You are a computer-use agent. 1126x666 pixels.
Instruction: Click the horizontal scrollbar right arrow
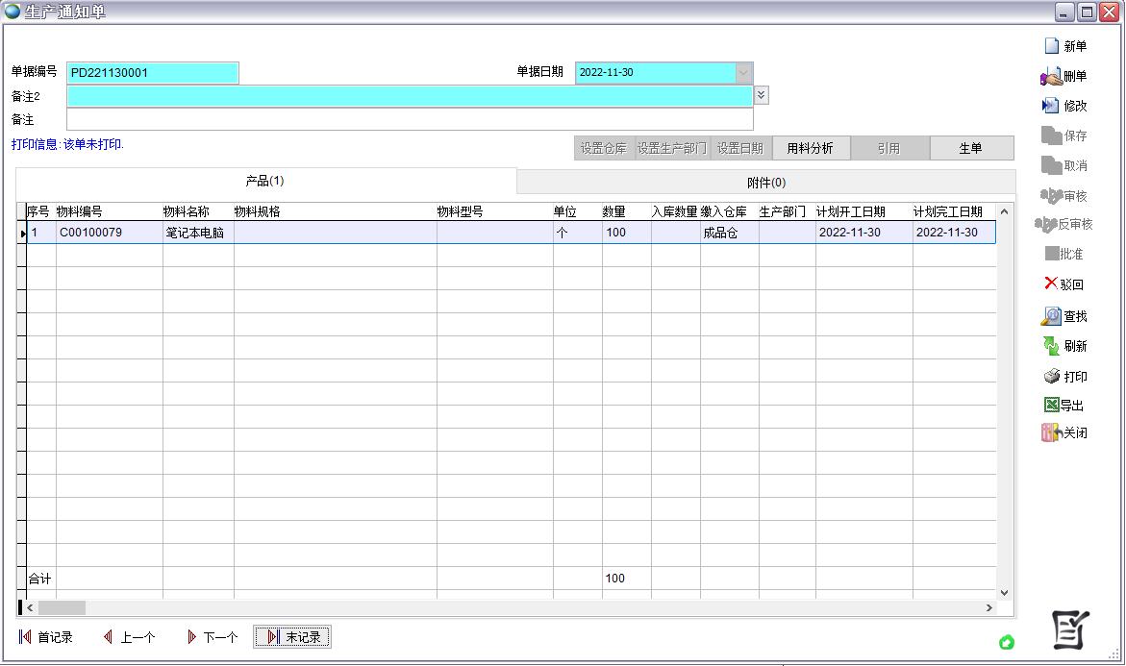tap(989, 608)
